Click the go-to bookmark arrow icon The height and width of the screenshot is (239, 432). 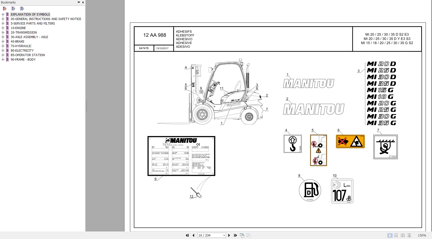22,9
